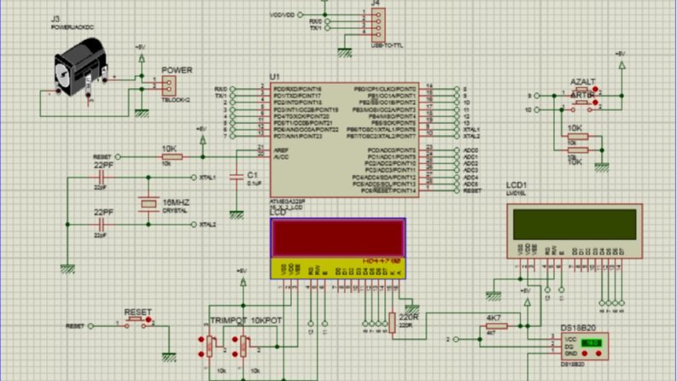Select the 10K resistor beside RESET terminal
Screen dimensions: 677x381
pos(172,157)
